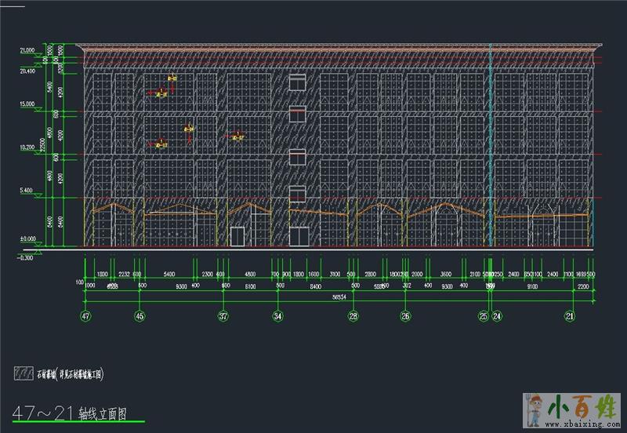The height and width of the screenshot is (433, 627).
Task: Click the axis bubble numbered 37
Action: point(223,316)
